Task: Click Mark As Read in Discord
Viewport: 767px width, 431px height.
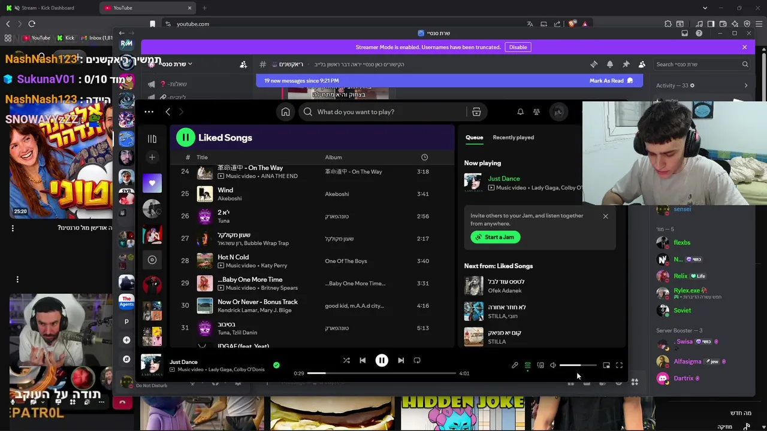Action: [611, 81]
